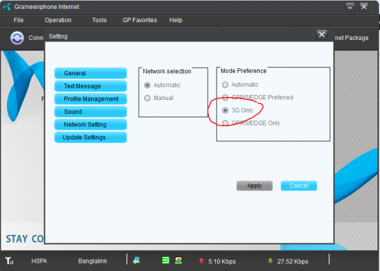Click the Network selection group label

(x=167, y=72)
